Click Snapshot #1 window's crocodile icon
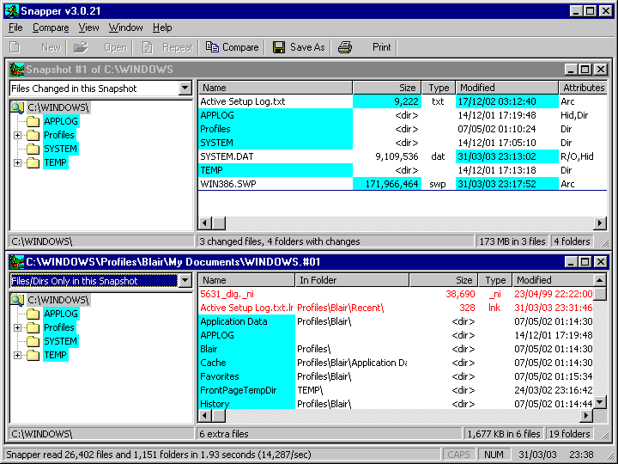Viewport: 618px width, 464px height. click(17, 70)
